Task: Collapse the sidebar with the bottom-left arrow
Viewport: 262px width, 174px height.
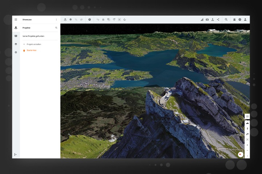Action: click(16, 154)
